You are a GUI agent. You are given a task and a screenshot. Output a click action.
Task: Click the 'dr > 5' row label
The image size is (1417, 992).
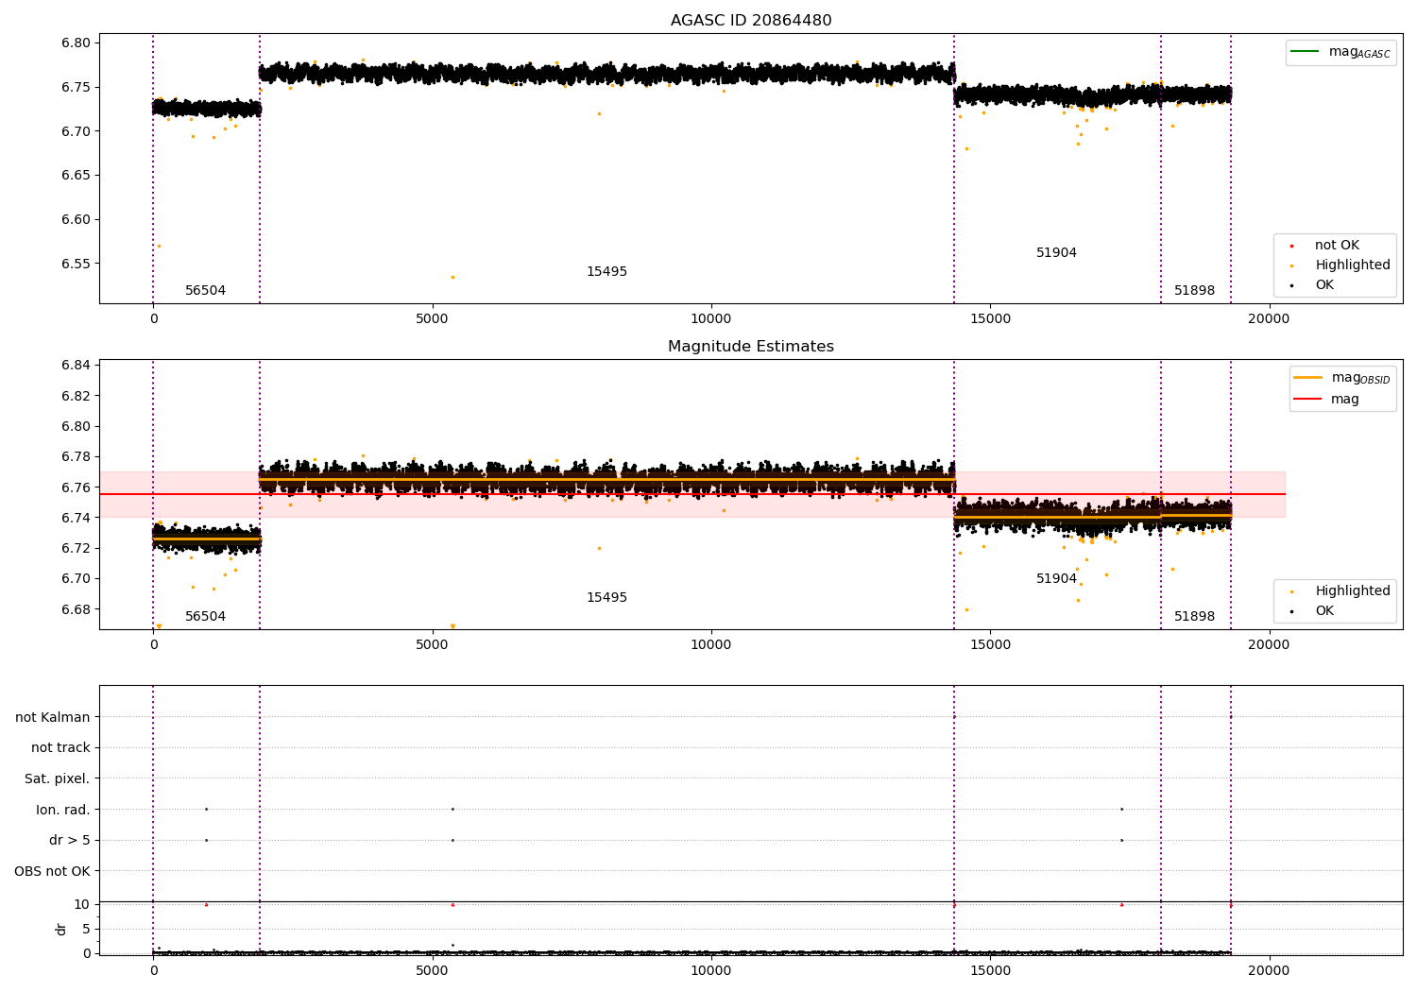(70, 841)
